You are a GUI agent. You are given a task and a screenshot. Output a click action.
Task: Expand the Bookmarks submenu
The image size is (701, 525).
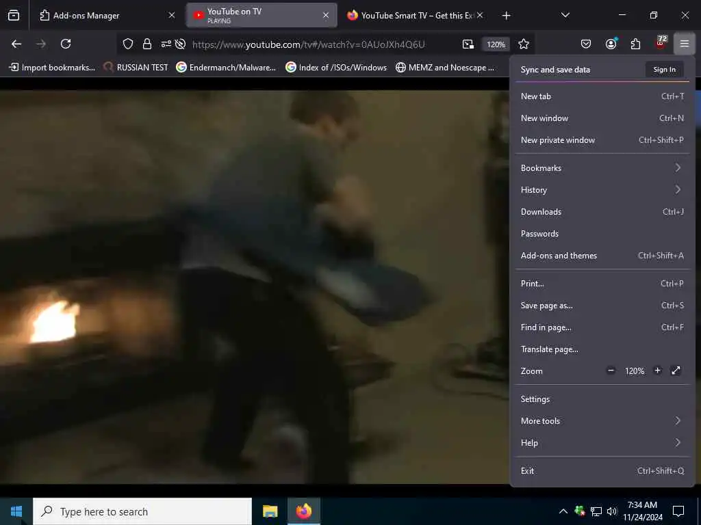pos(602,168)
